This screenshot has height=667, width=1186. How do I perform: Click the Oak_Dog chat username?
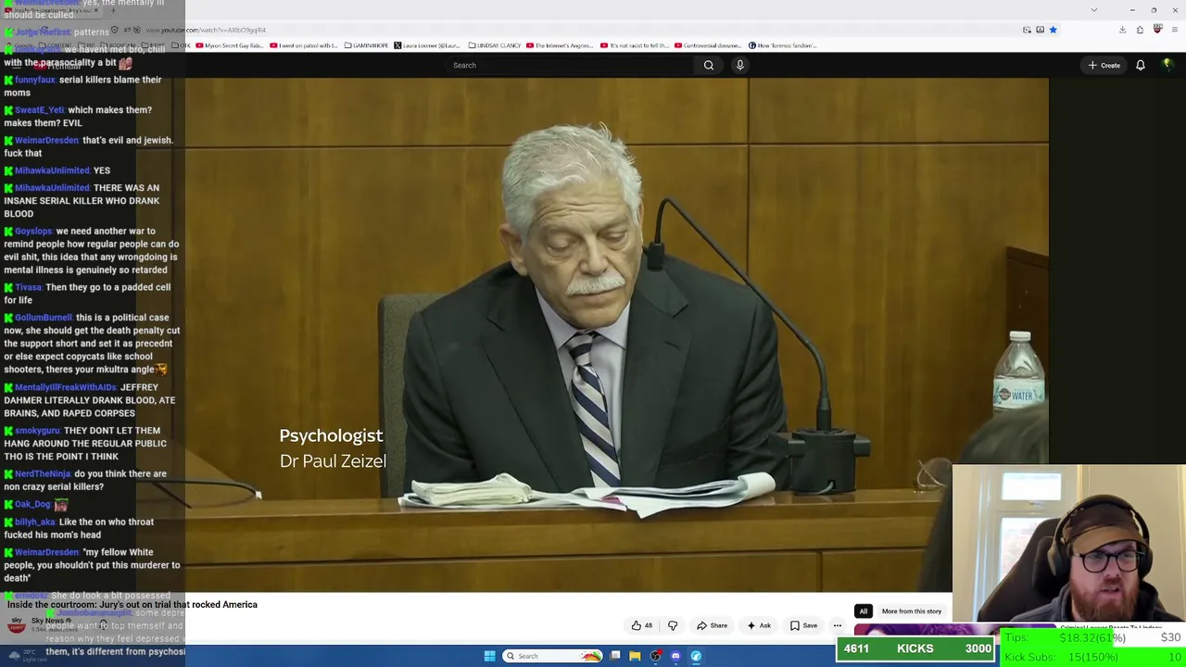(x=32, y=505)
